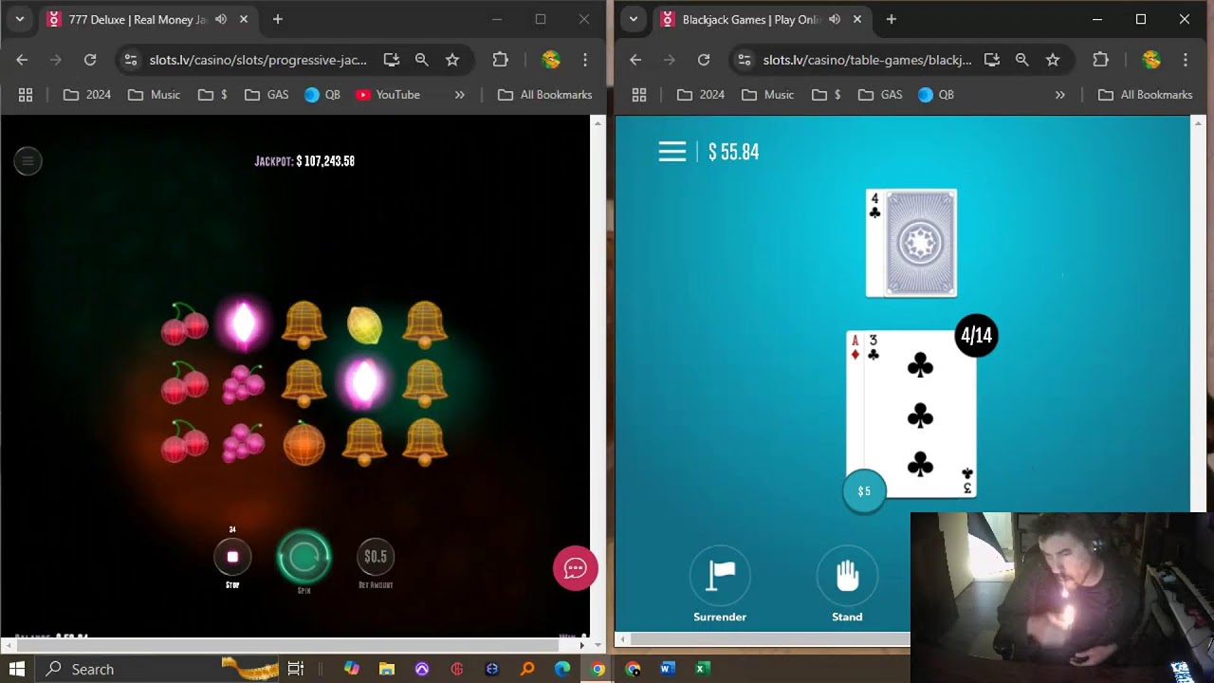The image size is (1214, 683).
Task: Expand tab search in the blackjack window
Action: [634, 19]
